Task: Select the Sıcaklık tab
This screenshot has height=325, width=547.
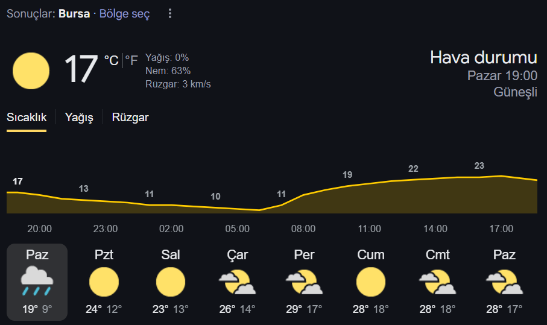Action: (x=27, y=118)
